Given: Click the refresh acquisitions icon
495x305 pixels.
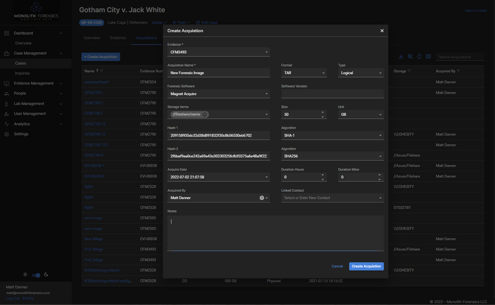Looking at the screenshot, I should (x=419, y=56).
